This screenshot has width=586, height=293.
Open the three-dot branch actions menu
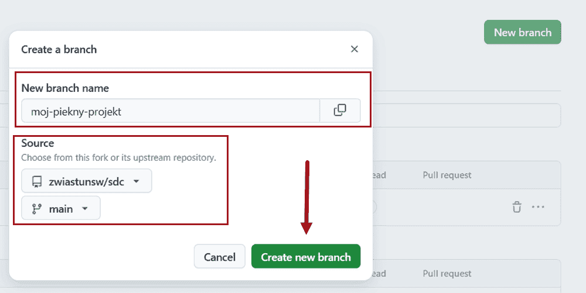538,206
